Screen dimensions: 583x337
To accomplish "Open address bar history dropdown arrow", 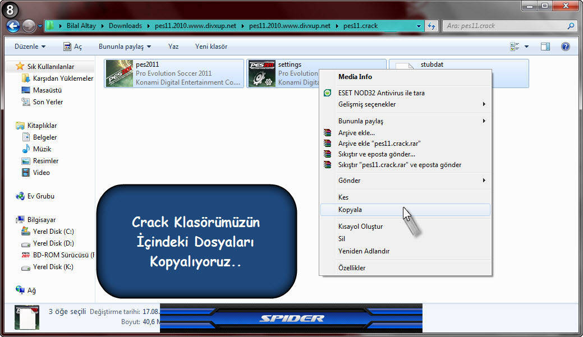I will click(419, 26).
